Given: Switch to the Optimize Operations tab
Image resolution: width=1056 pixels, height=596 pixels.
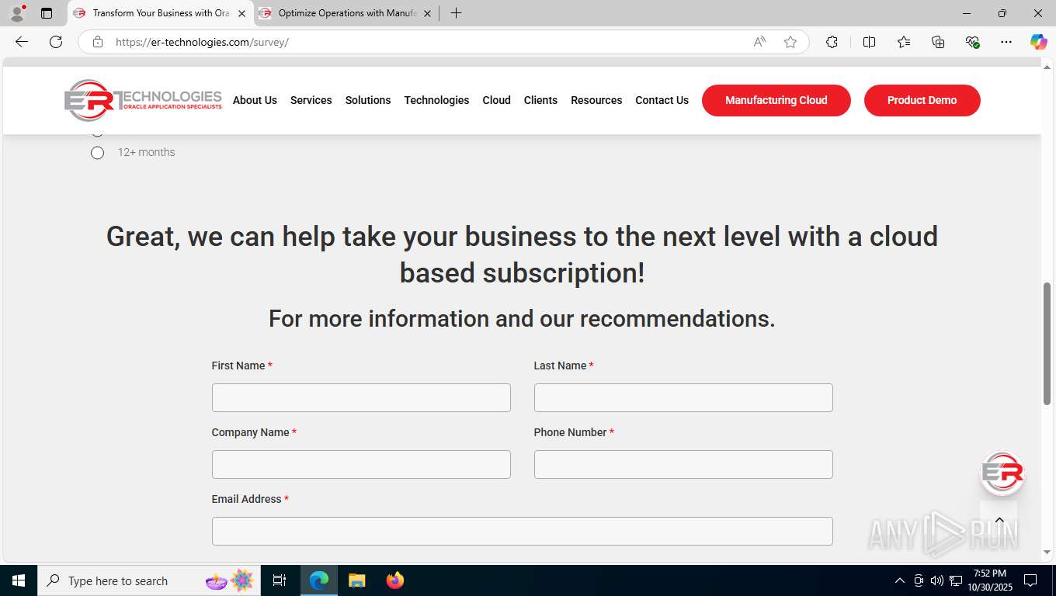Looking at the screenshot, I should pyautogui.click(x=346, y=13).
